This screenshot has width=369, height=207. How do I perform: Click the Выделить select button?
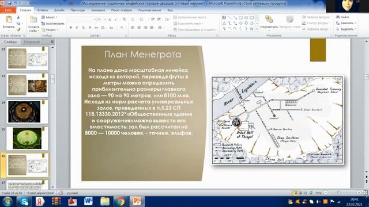coord(346,29)
